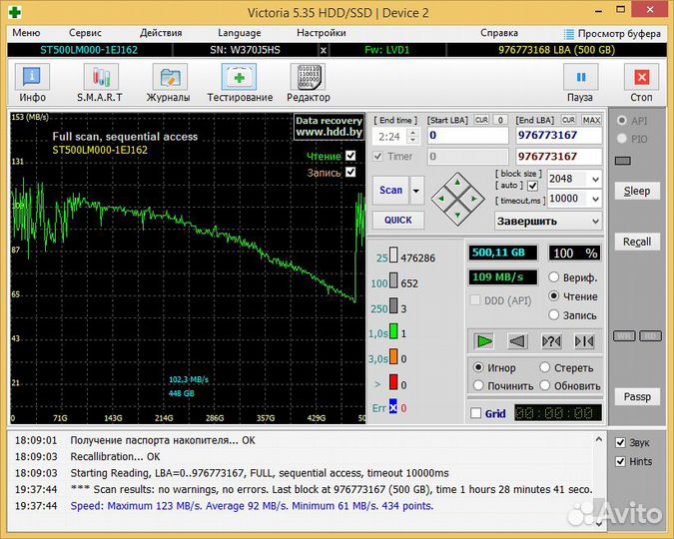
Task: Switch to Тестирование view
Action: [x=240, y=78]
